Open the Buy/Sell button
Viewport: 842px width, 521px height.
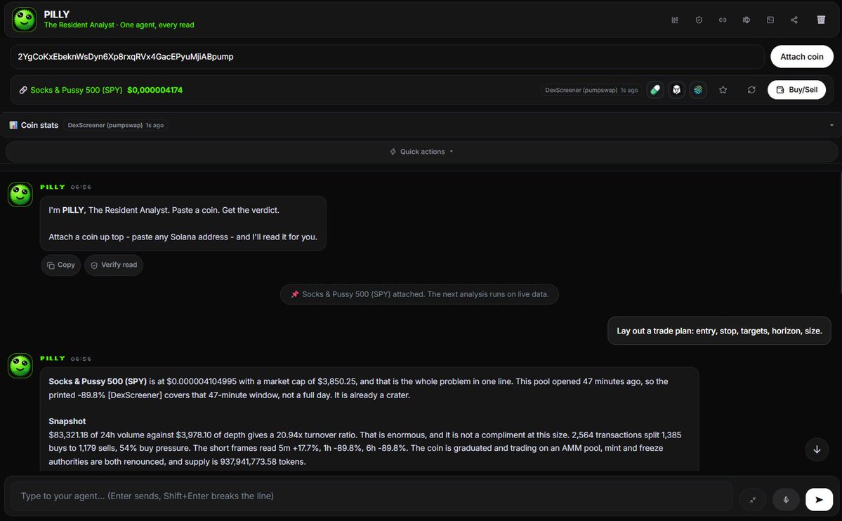(x=796, y=90)
